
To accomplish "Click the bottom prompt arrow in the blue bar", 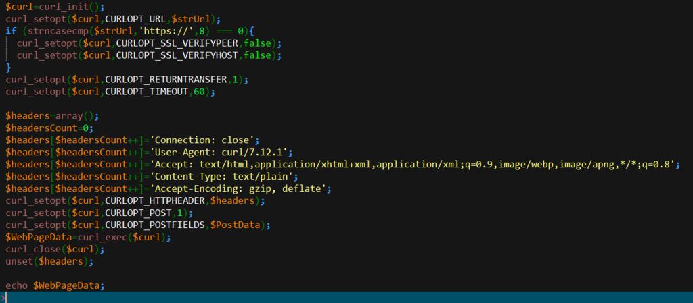I will tap(3, 298).
